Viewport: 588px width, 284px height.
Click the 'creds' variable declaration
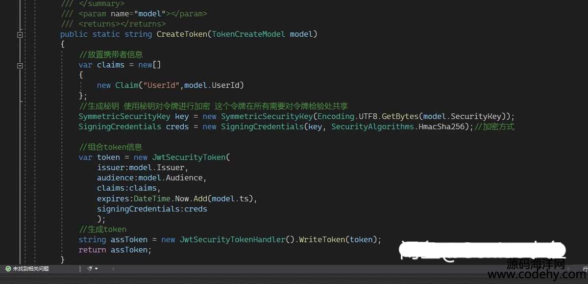pyautogui.click(x=177, y=127)
